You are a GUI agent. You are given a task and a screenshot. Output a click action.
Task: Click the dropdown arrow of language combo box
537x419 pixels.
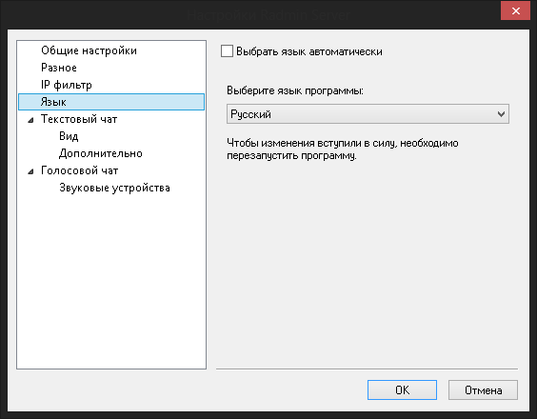501,114
